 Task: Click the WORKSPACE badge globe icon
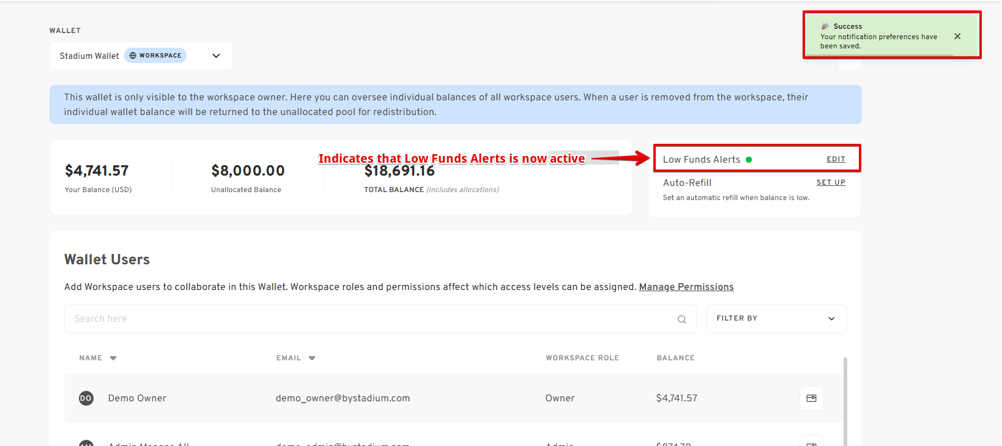coord(133,56)
